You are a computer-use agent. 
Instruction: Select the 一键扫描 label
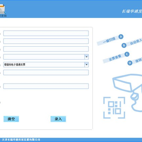109,40
